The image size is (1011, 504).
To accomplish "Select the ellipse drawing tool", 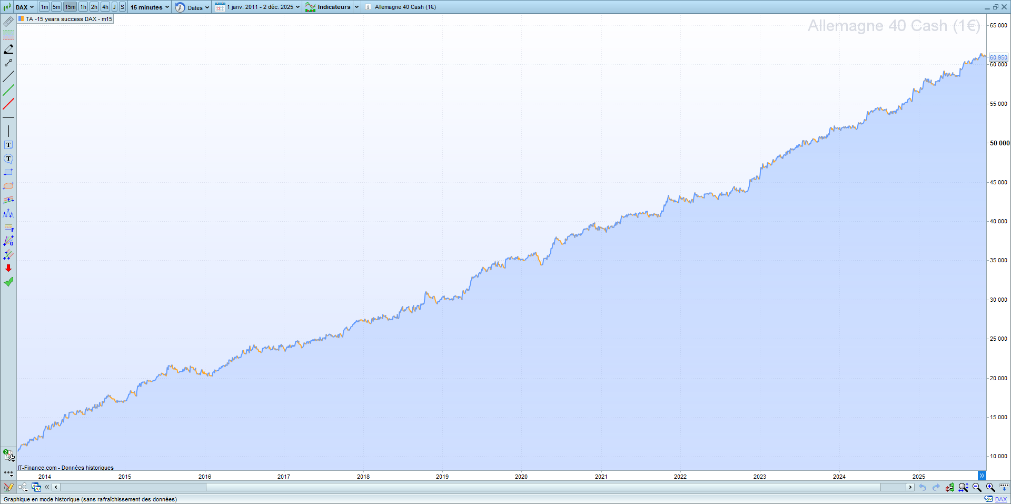I will coord(8,186).
